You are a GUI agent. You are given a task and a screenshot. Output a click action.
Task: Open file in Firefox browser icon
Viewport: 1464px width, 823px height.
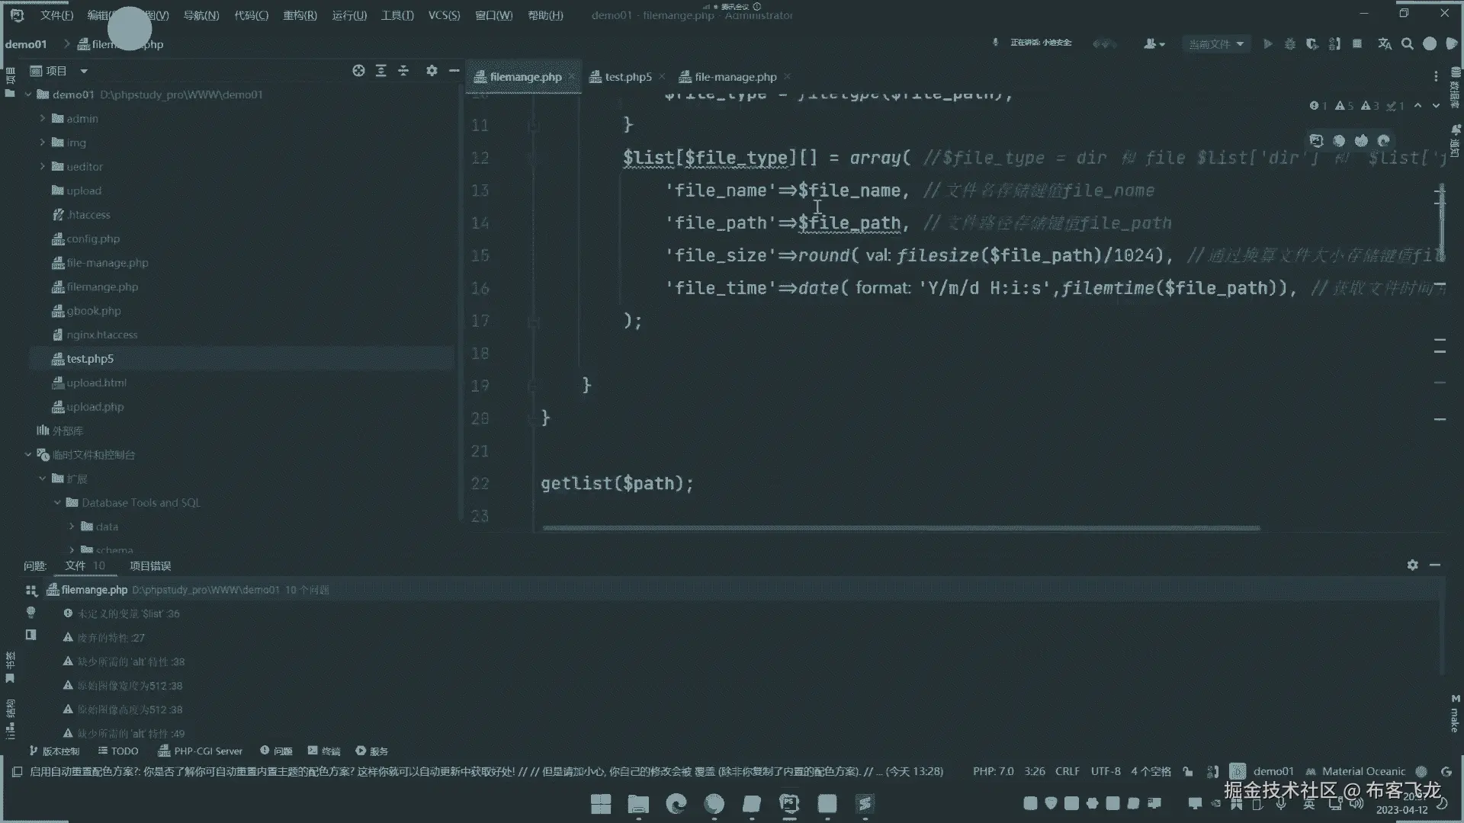coord(1361,140)
